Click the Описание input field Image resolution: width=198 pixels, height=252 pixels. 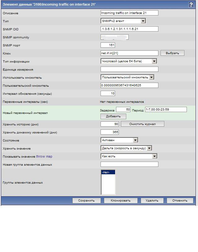[x=129, y=13]
